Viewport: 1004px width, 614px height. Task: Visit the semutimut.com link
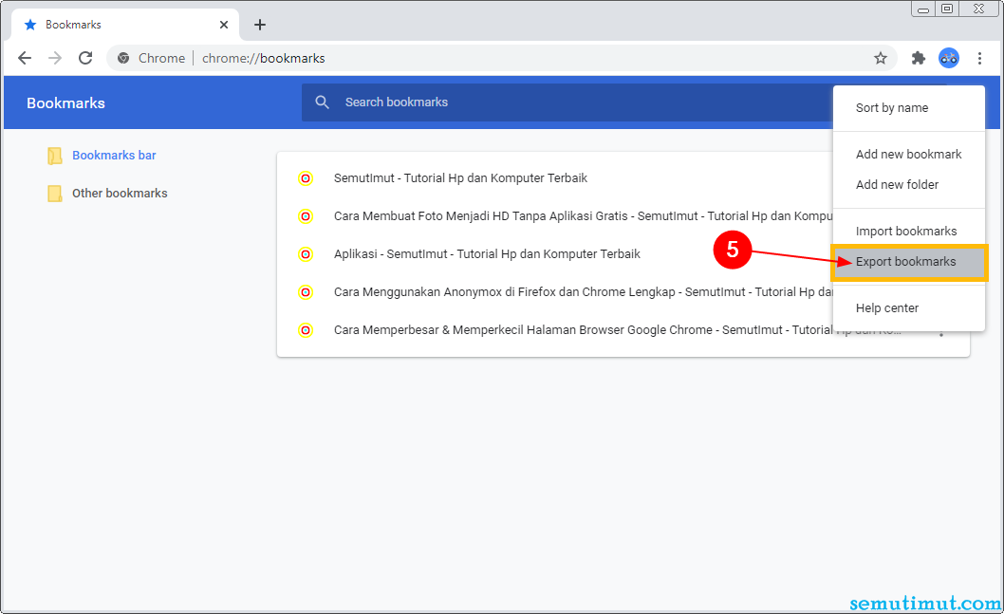(x=924, y=603)
